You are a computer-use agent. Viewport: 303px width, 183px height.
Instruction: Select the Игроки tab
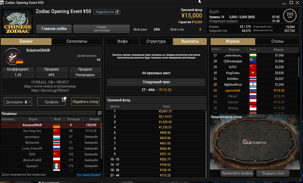[x=233, y=42]
